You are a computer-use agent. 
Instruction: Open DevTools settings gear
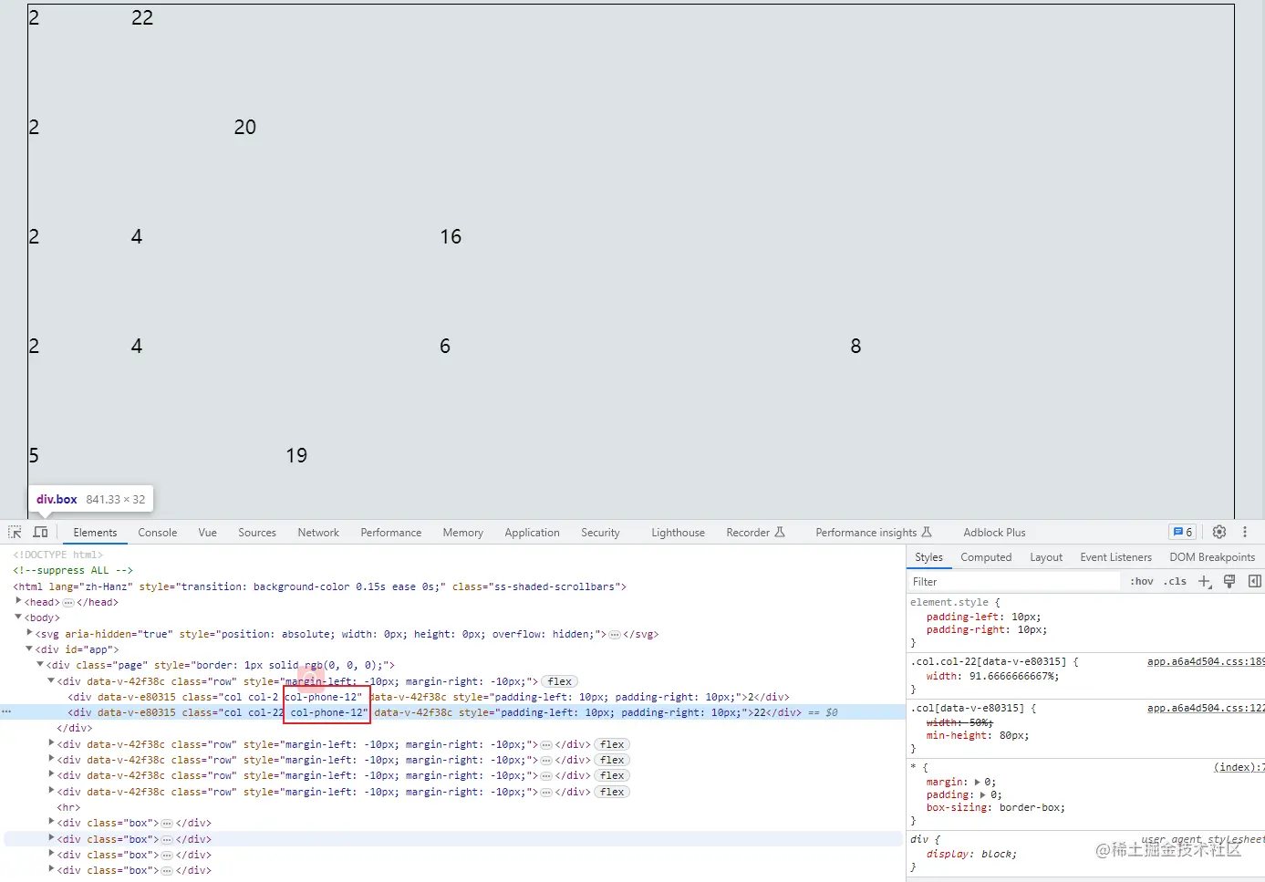pyautogui.click(x=1219, y=532)
